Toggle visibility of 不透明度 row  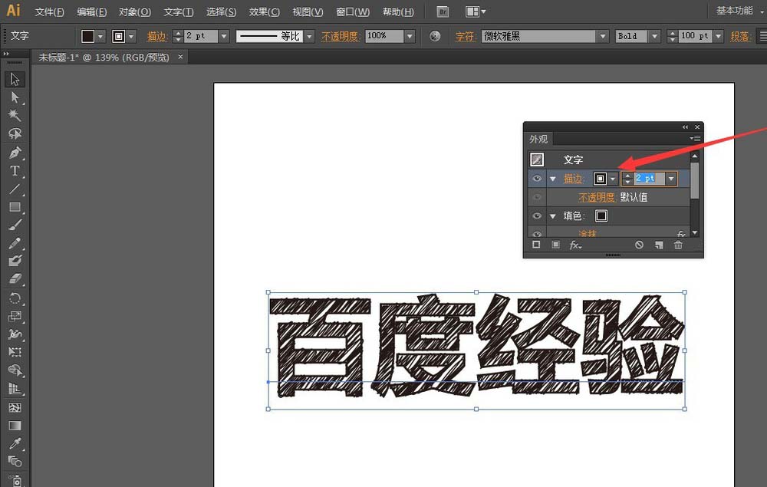tap(537, 197)
